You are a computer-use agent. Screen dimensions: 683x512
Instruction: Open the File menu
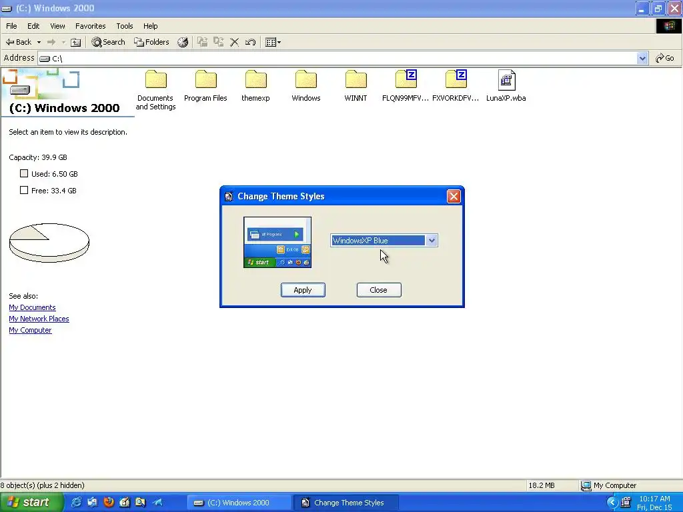click(11, 26)
